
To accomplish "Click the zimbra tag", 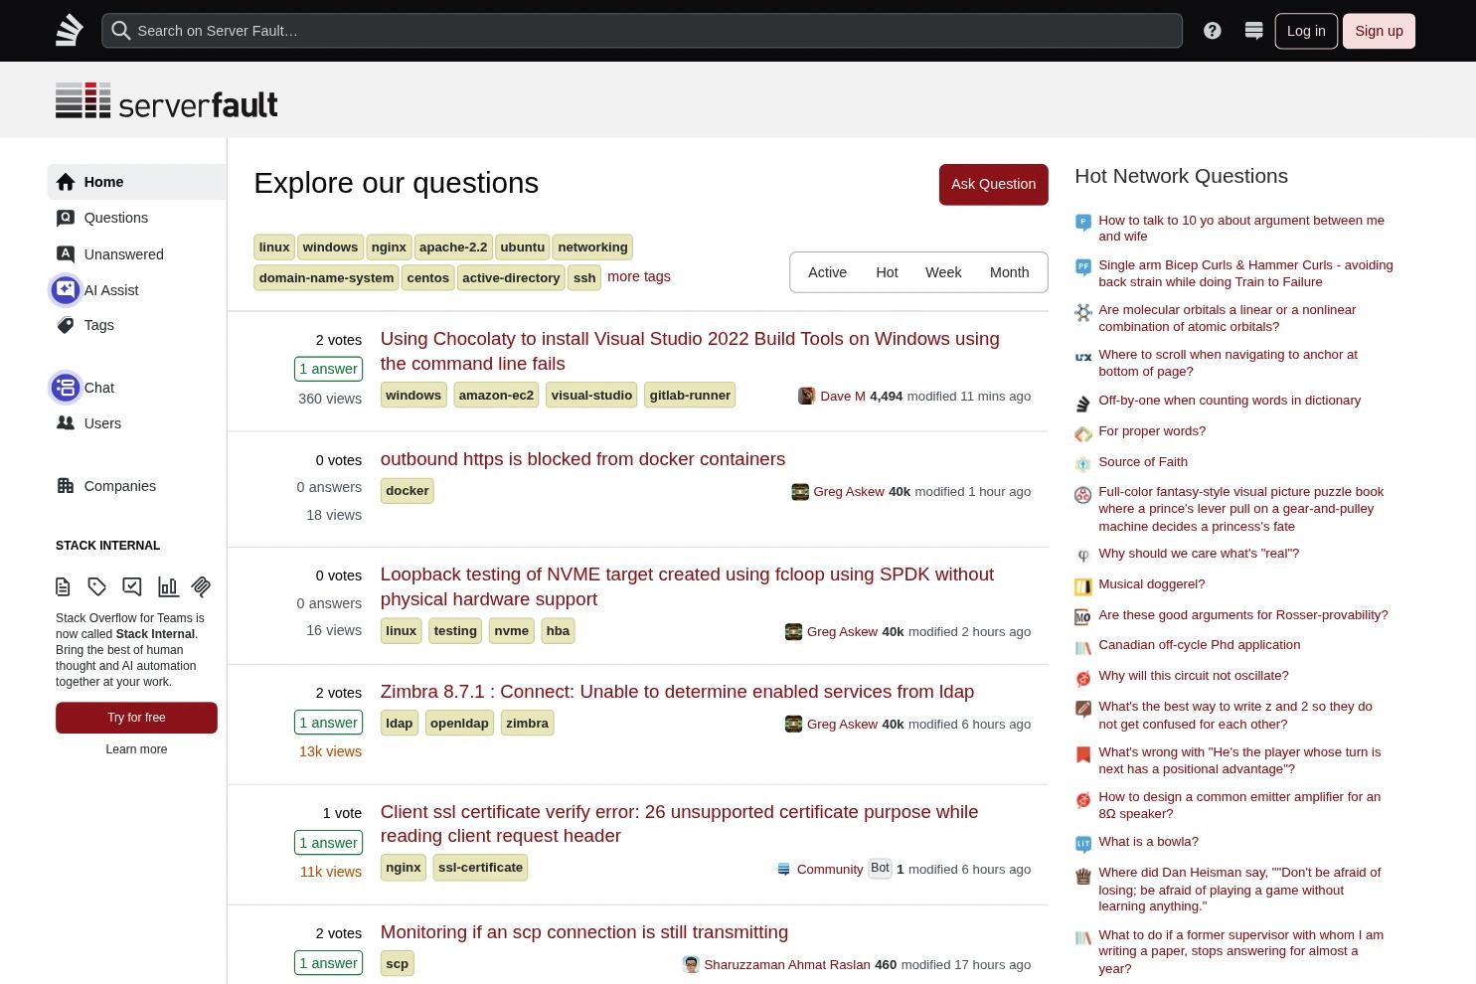I will (x=527, y=724).
